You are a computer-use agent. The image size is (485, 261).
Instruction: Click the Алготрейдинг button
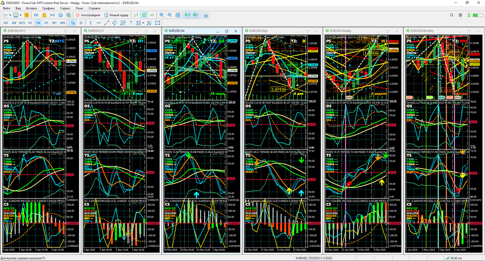(x=88, y=15)
